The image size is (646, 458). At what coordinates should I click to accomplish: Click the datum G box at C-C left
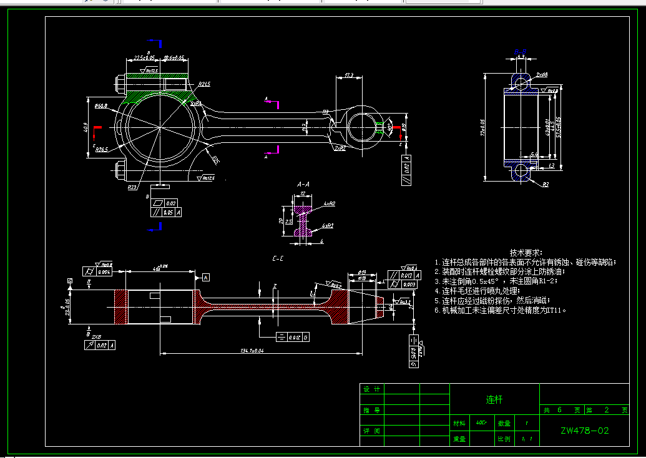[71, 281]
